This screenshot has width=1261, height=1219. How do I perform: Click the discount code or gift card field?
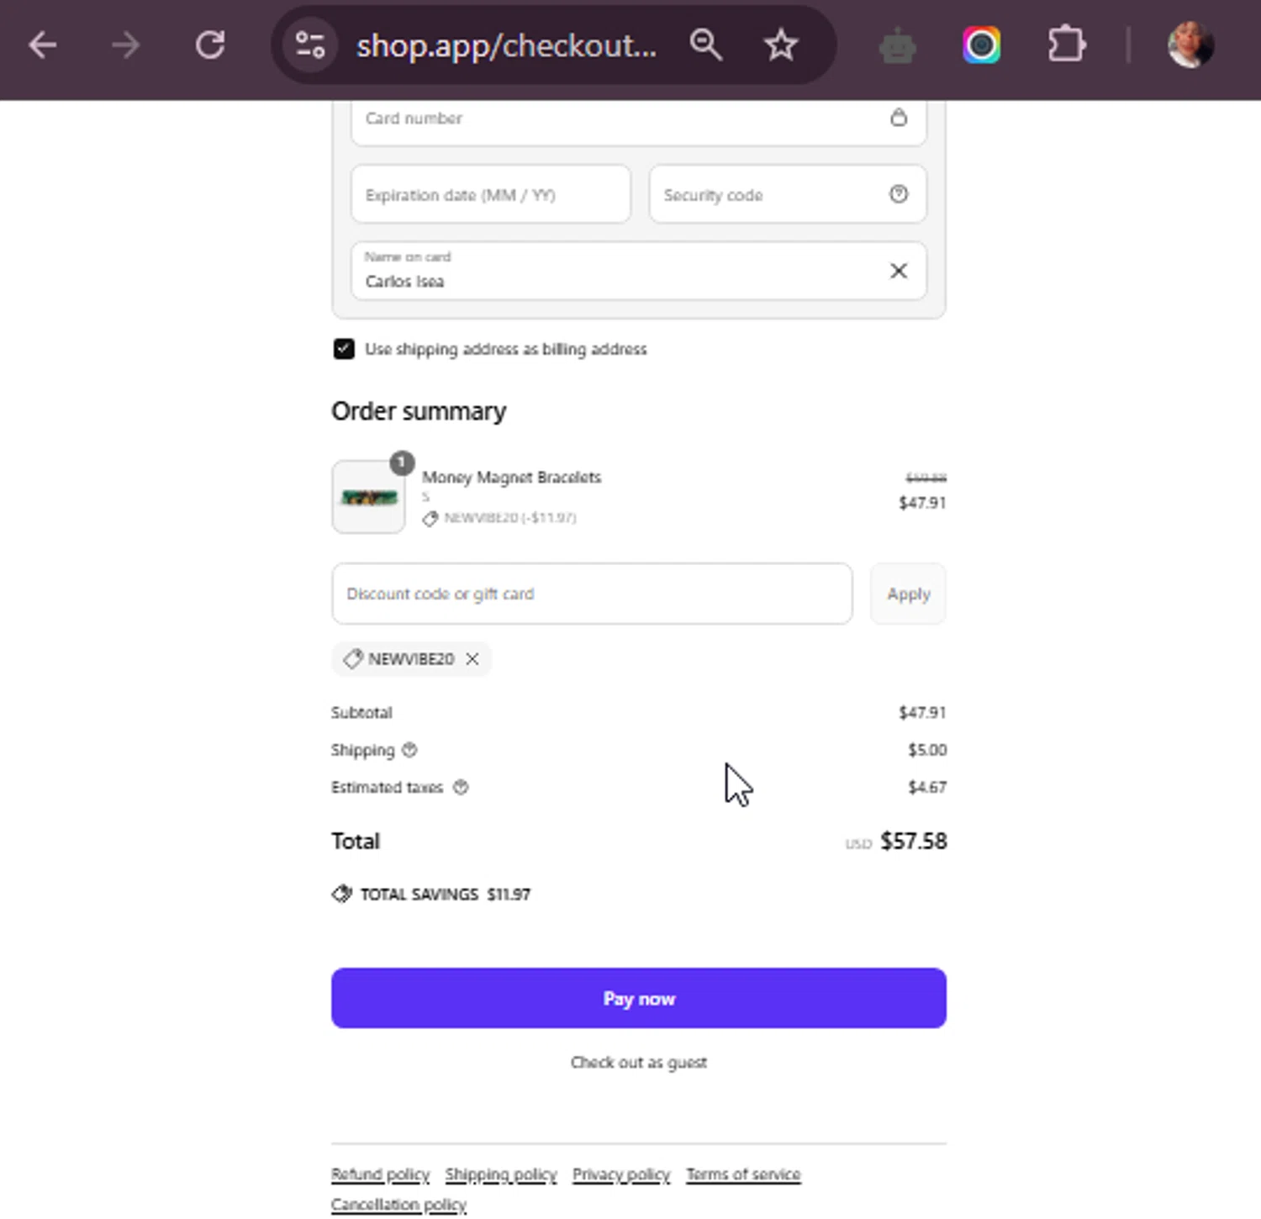[x=592, y=594]
